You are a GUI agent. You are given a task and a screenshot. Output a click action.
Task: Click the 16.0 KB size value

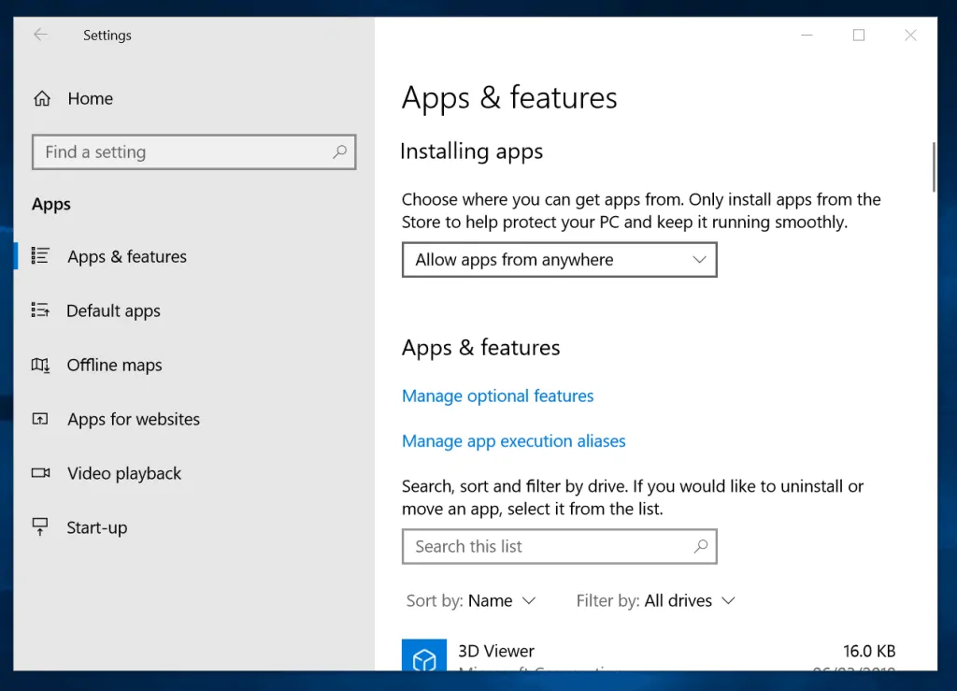(869, 651)
